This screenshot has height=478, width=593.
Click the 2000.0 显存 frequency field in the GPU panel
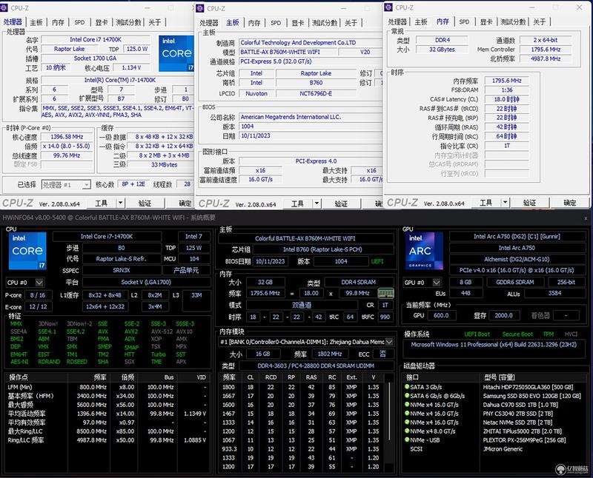pyautogui.click(x=504, y=315)
